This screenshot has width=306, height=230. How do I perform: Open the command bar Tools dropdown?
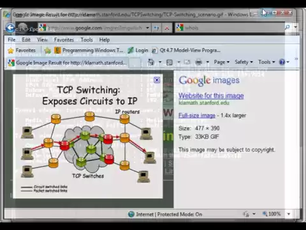point(266,62)
